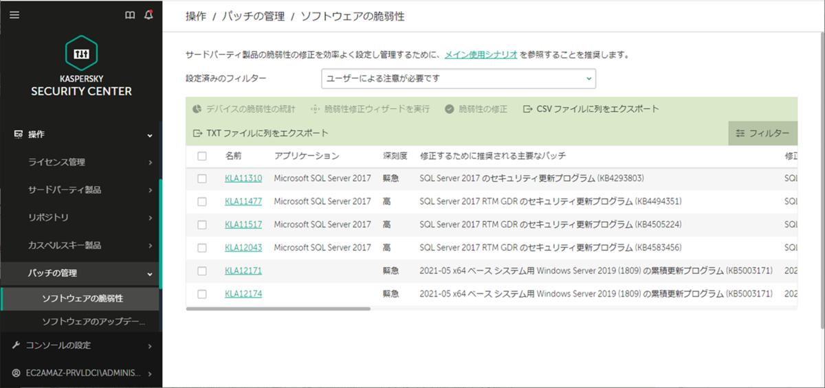Expand ライセンス管理 submenu
This screenshot has height=388, width=825.
tap(150, 163)
